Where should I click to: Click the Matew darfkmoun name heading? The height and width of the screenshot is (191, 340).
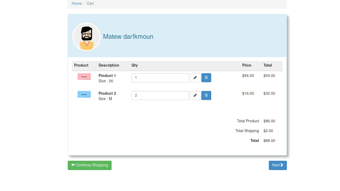pyautogui.click(x=128, y=37)
